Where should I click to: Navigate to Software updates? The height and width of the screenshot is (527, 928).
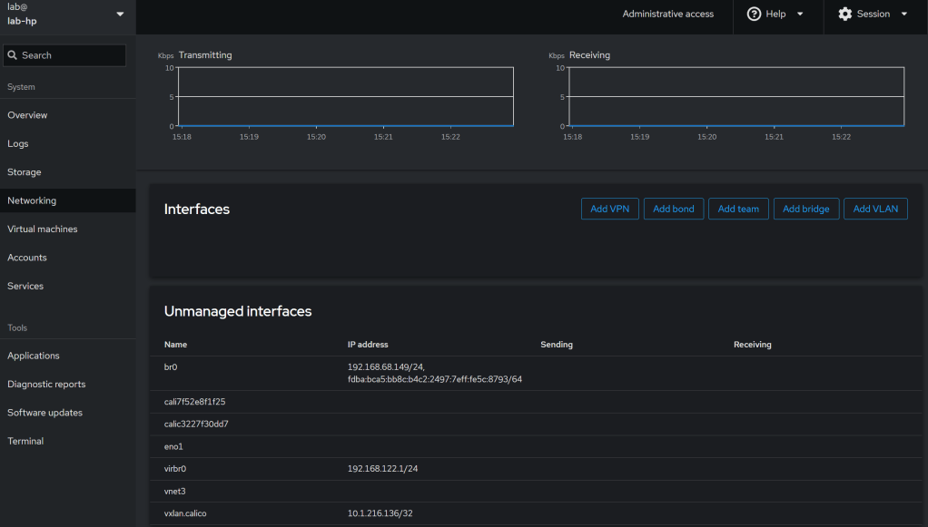click(44, 413)
